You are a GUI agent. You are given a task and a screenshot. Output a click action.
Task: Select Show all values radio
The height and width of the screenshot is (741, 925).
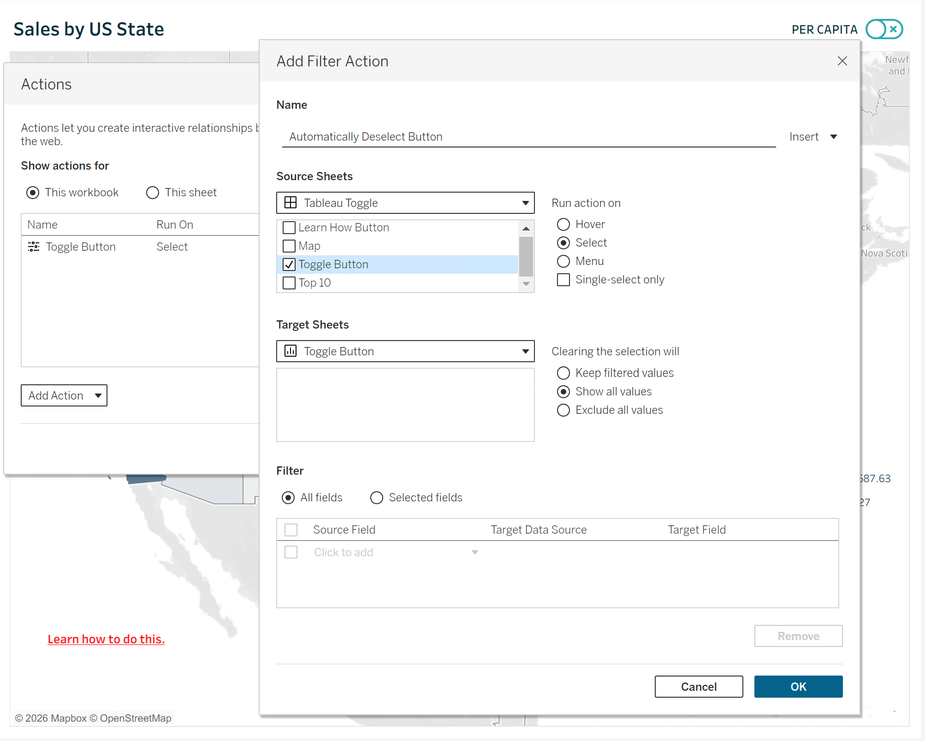click(563, 392)
